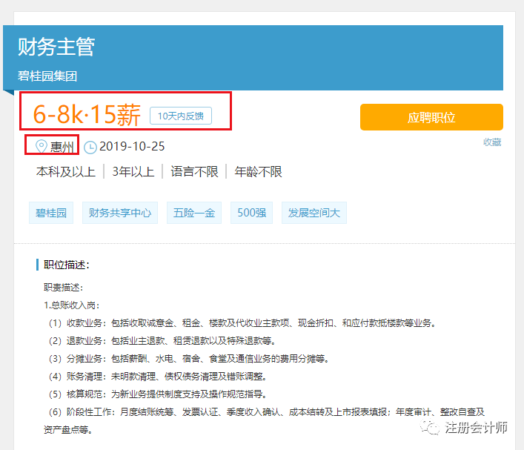
Task: Click the (4) 账务清理 description line
Action: tap(158, 377)
